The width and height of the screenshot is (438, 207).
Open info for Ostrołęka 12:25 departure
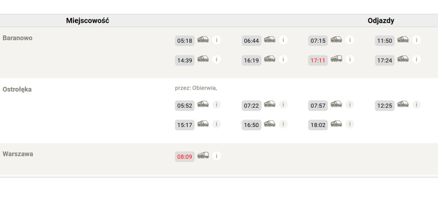tap(416, 105)
